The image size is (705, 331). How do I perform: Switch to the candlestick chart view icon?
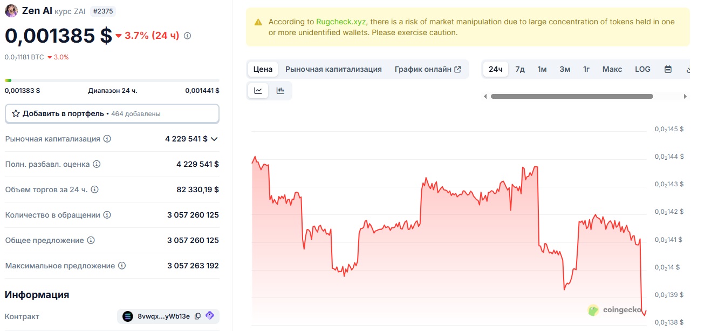(x=280, y=91)
